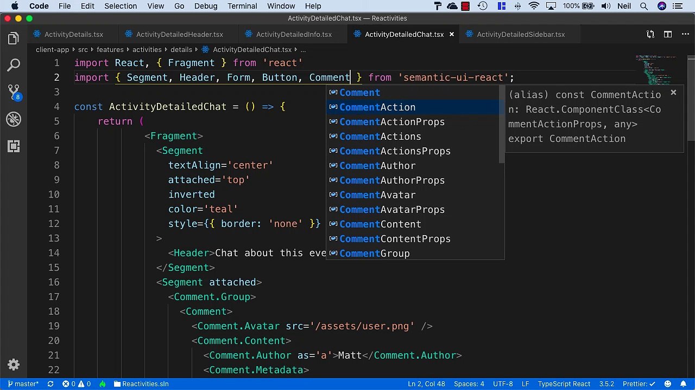Viewport: 695px width, 390px height.
Task: Open the Explorer view in activity bar
Action: (14, 38)
